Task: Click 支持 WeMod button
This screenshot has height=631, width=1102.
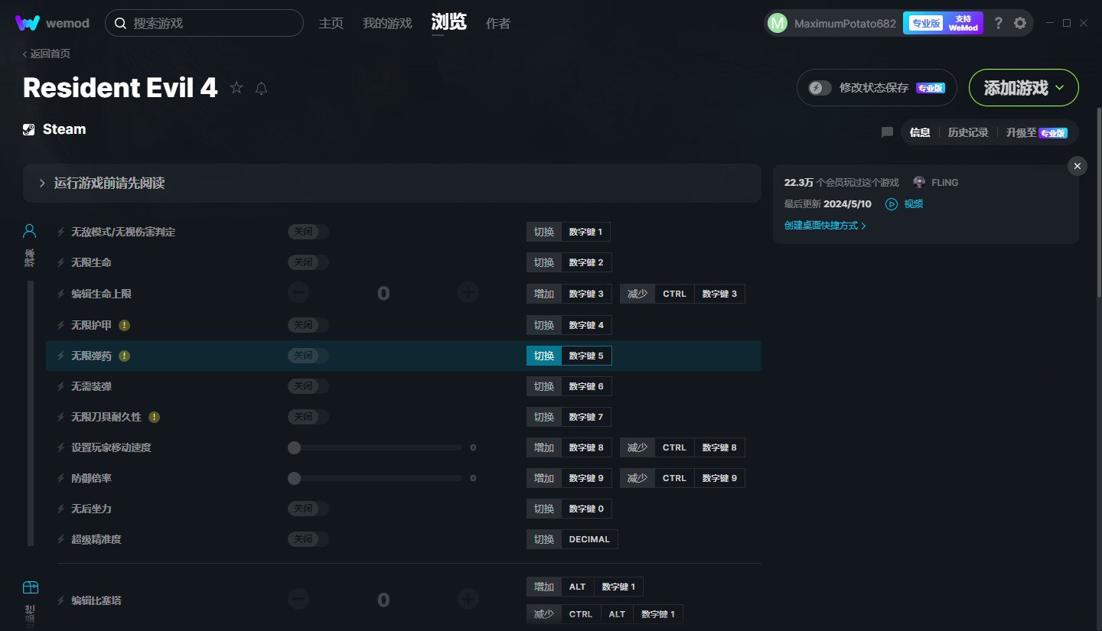Action: (963, 23)
